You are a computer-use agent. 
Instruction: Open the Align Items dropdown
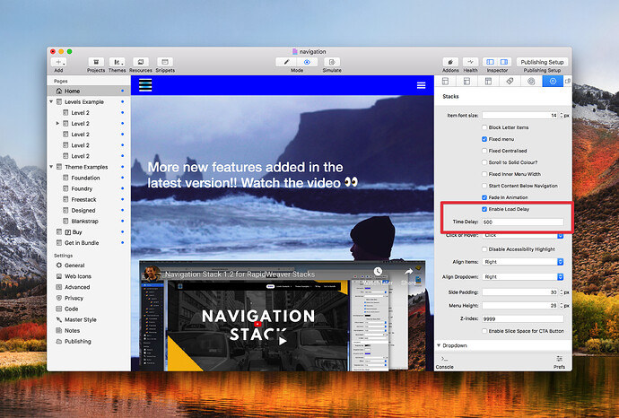point(523,262)
